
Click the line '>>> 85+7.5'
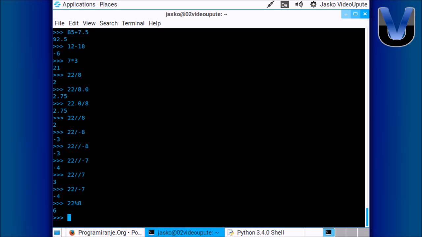tap(71, 32)
